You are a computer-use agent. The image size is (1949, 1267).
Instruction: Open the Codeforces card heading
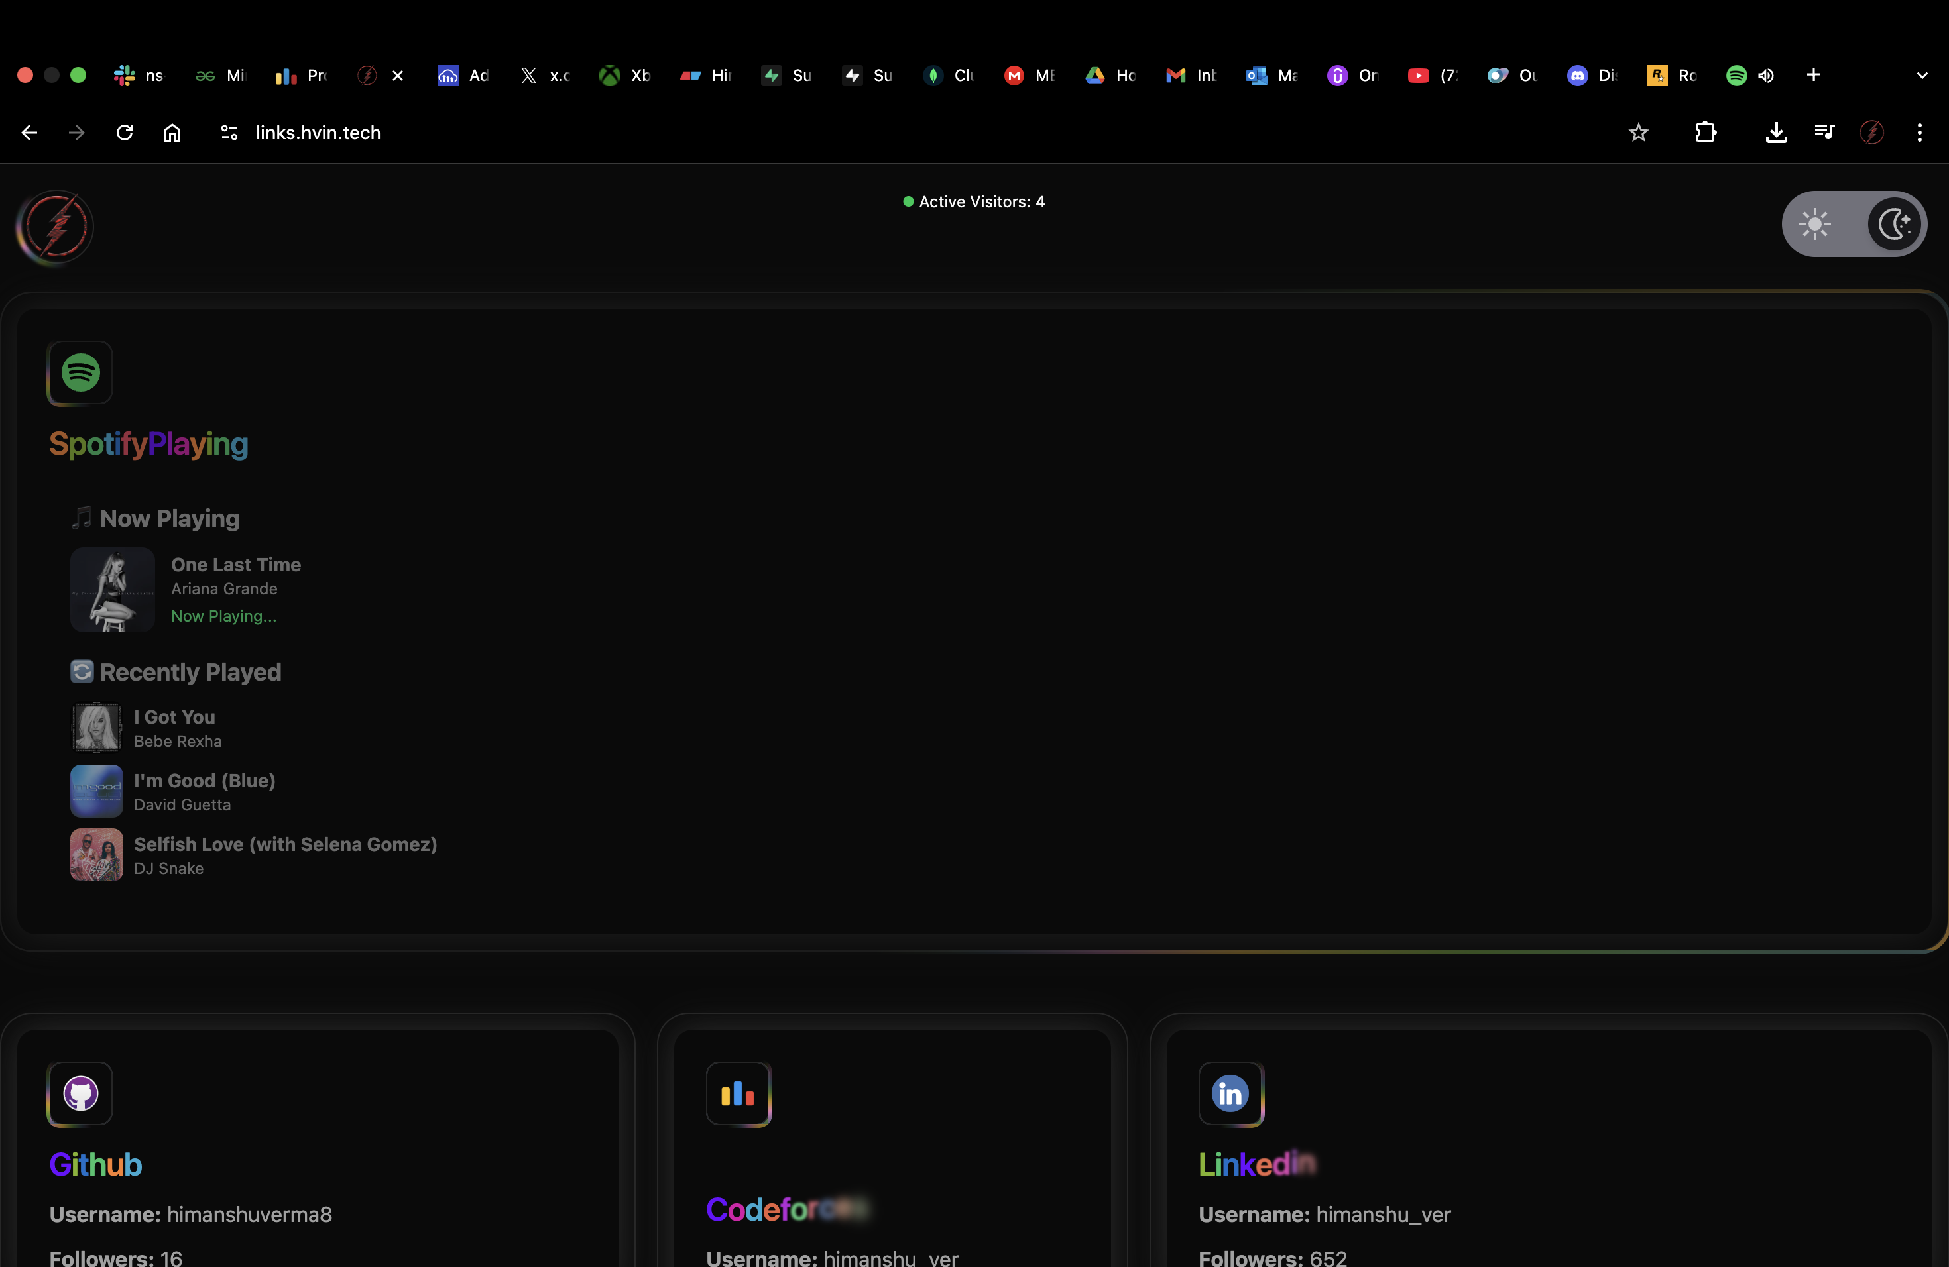click(788, 1209)
